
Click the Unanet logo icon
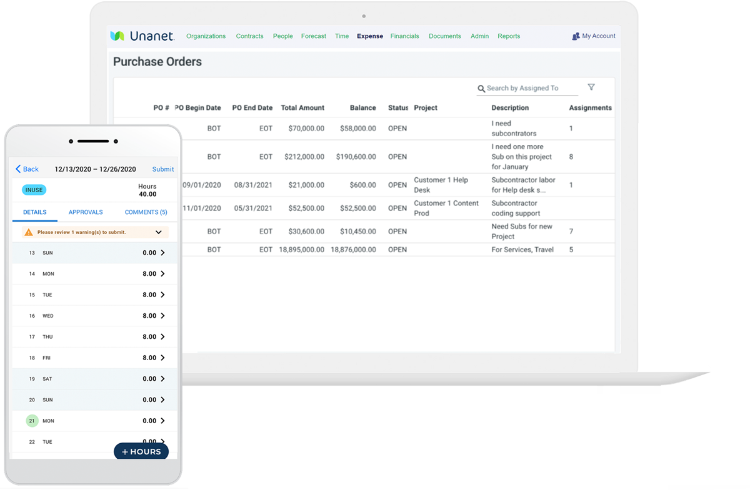point(117,36)
